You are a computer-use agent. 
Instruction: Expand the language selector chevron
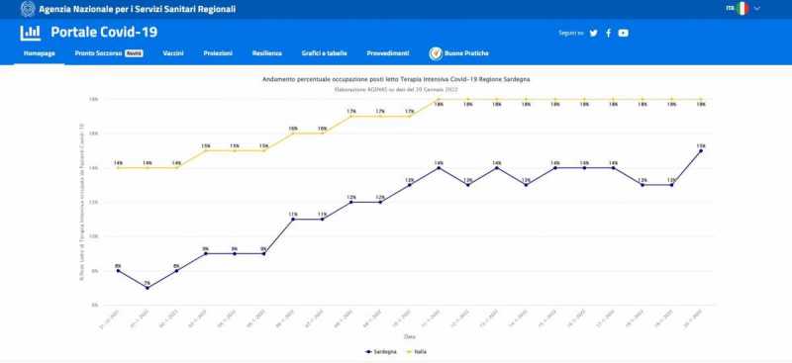(756, 9)
